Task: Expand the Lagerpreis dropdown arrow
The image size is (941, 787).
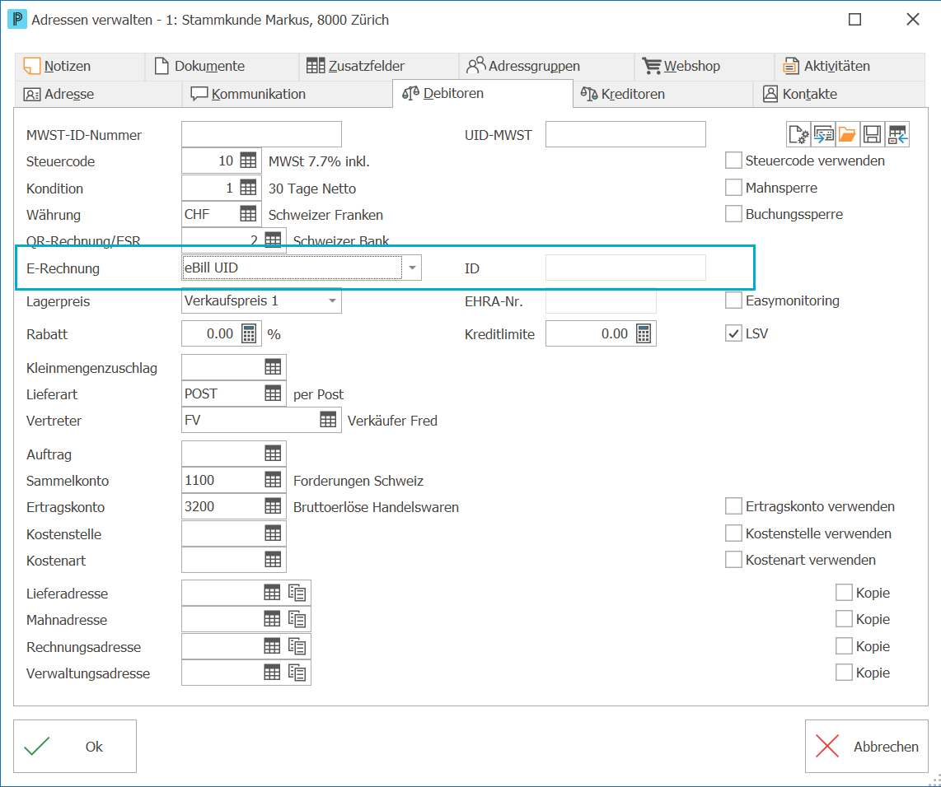Action: coord(332,301)
